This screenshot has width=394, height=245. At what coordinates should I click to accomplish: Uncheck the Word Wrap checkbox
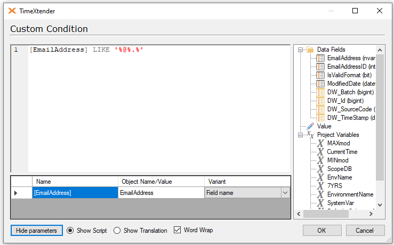point(177,230)
